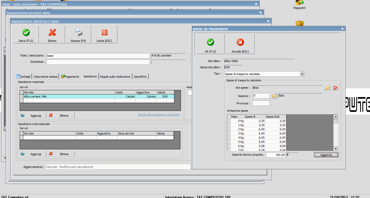This screenshot has height=198, width=370.
Task: Select the Altro corriere 24hr service row
Action: (69, 97)
